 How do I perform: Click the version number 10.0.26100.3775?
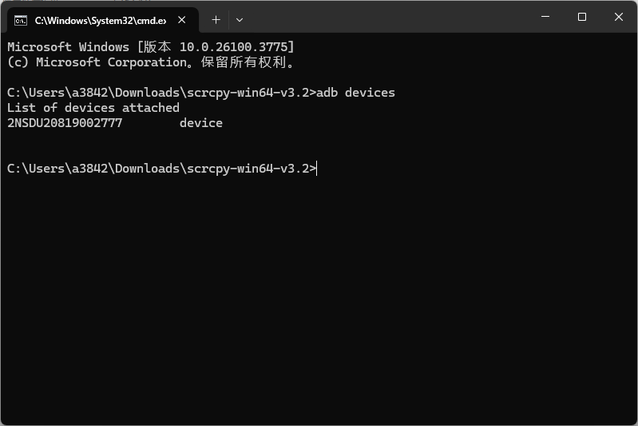pos(233,47)
